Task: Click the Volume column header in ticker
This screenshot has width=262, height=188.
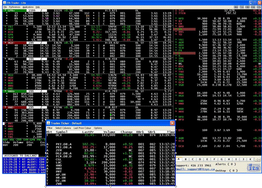Action: click(109, 132)
